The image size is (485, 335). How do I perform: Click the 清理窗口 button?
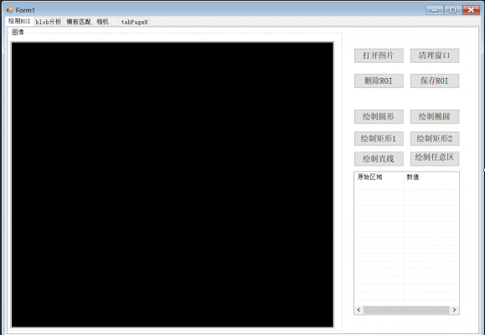[x=435, y=55]
